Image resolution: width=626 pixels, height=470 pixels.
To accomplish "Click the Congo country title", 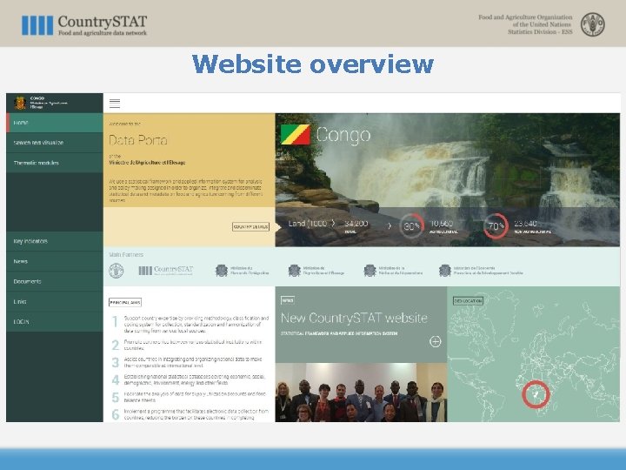I will tap(343, 135).
